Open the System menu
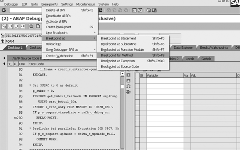The width and height of the screenshot is (240, 150). click(104, 4)
